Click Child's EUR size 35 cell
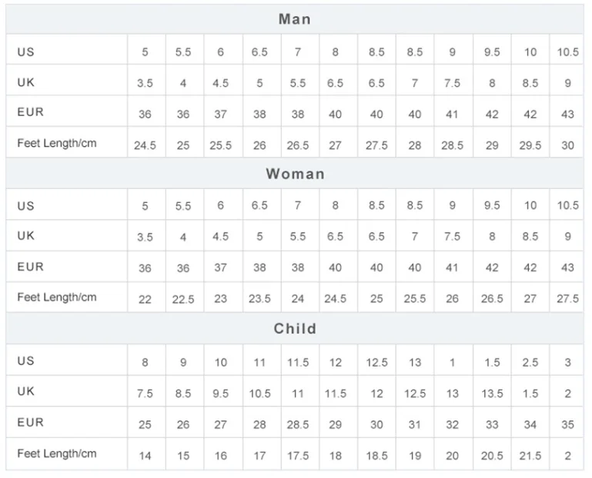This screenshot has width=592, height=478. [567, 423]
